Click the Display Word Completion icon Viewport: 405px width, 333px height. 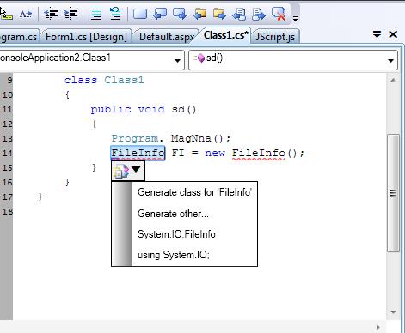[26, 14]
